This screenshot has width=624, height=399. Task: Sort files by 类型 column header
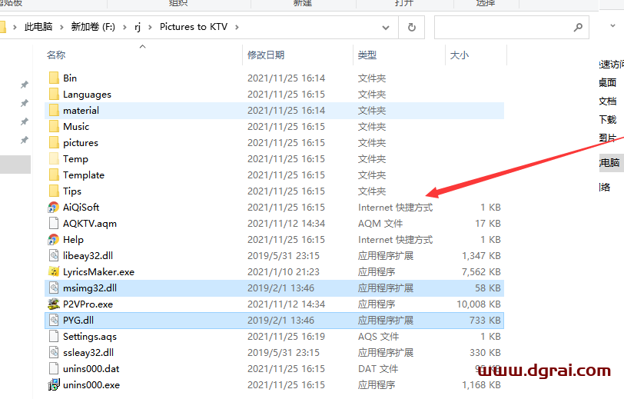(367, 55)
